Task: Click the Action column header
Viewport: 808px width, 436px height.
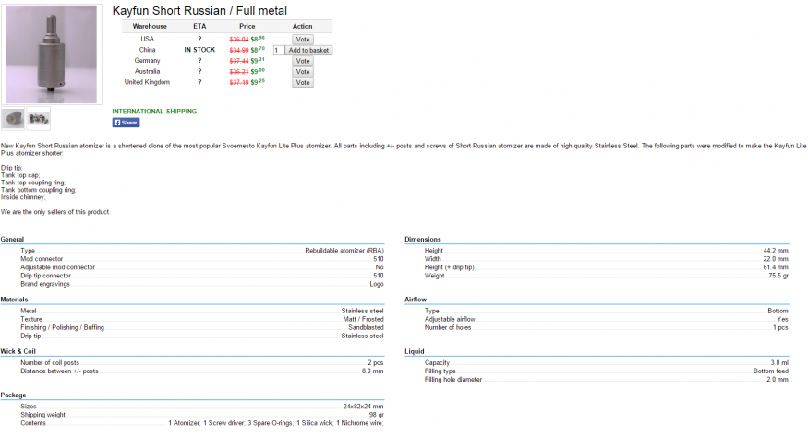Action: [303, 26]
